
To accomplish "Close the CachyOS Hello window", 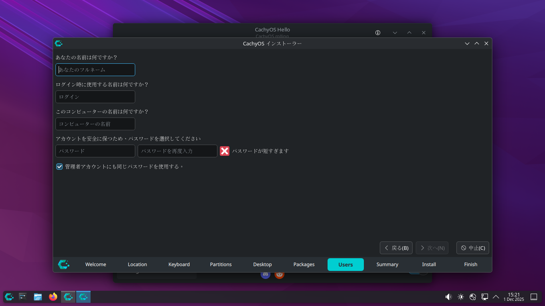I will click(424, 33).
